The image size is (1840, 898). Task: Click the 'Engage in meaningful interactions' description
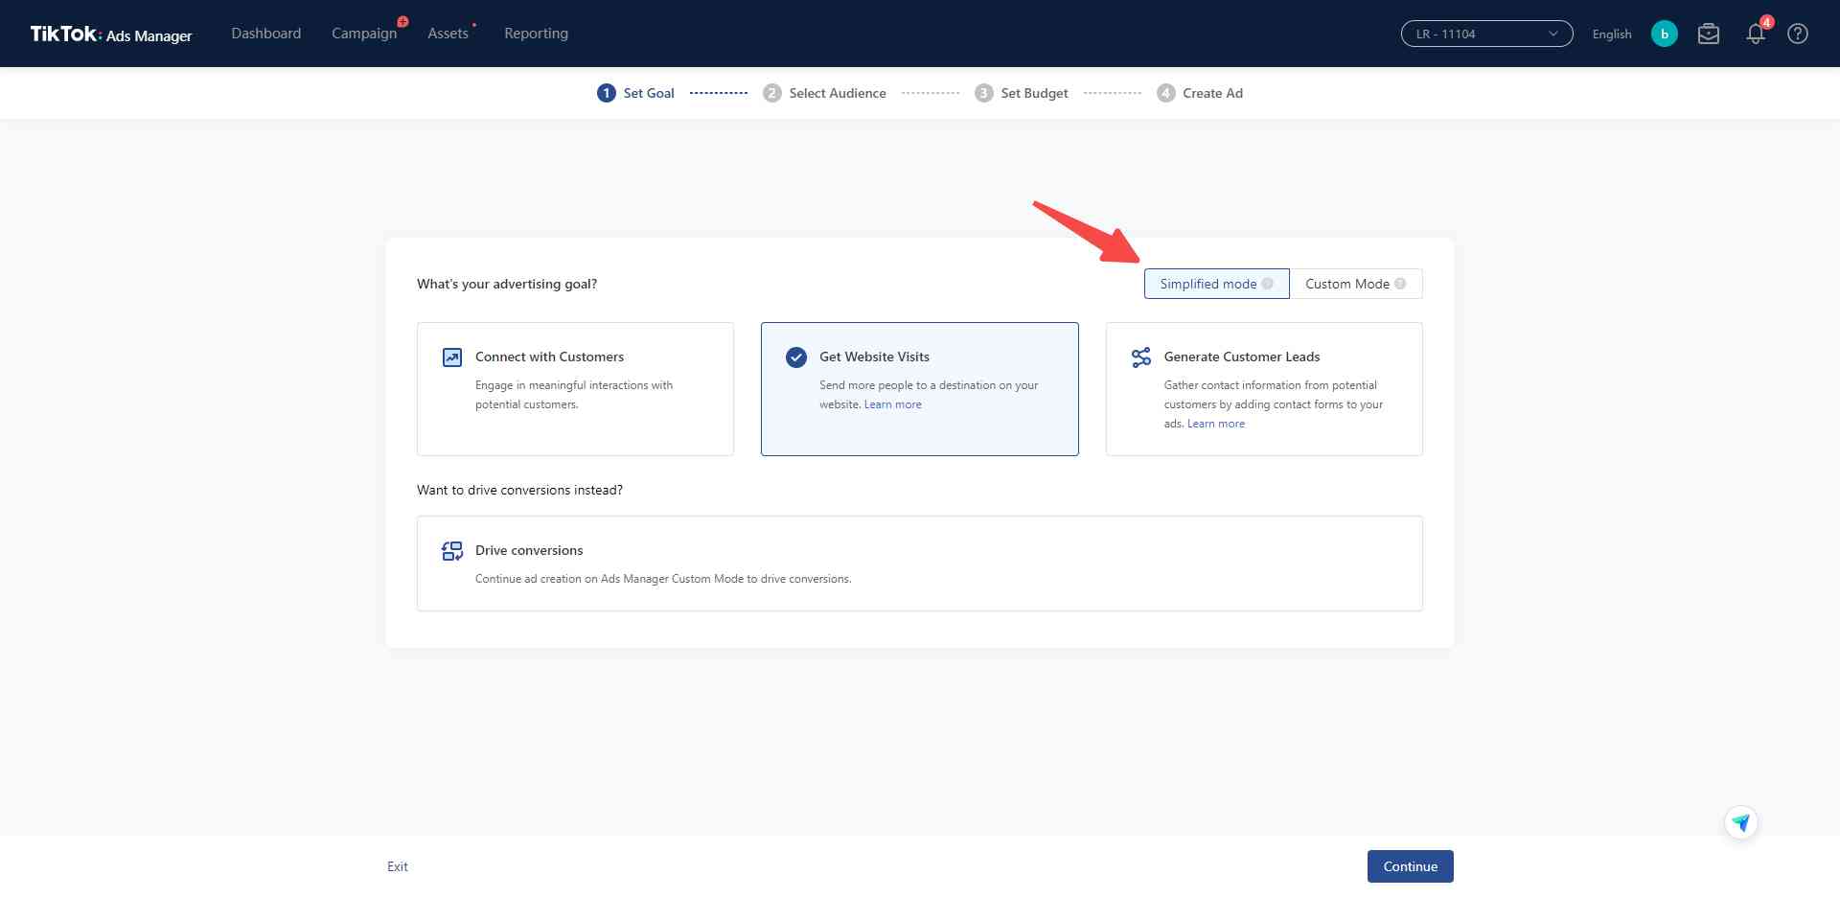[573, 395]
